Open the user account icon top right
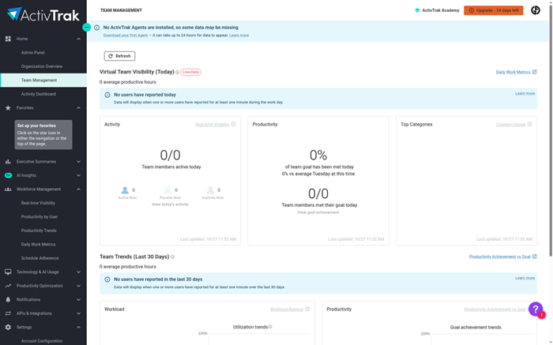 click(536, 10)
